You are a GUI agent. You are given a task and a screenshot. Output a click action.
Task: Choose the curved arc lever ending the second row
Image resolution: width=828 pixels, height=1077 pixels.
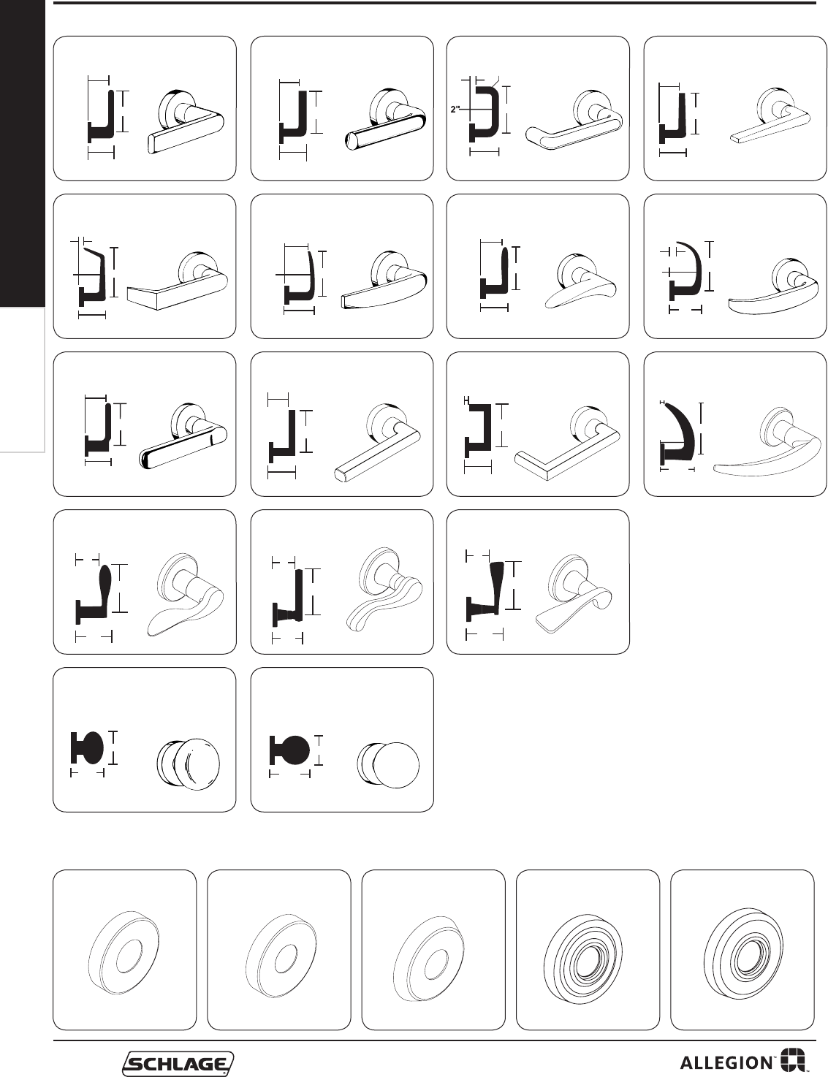point(735,266)
